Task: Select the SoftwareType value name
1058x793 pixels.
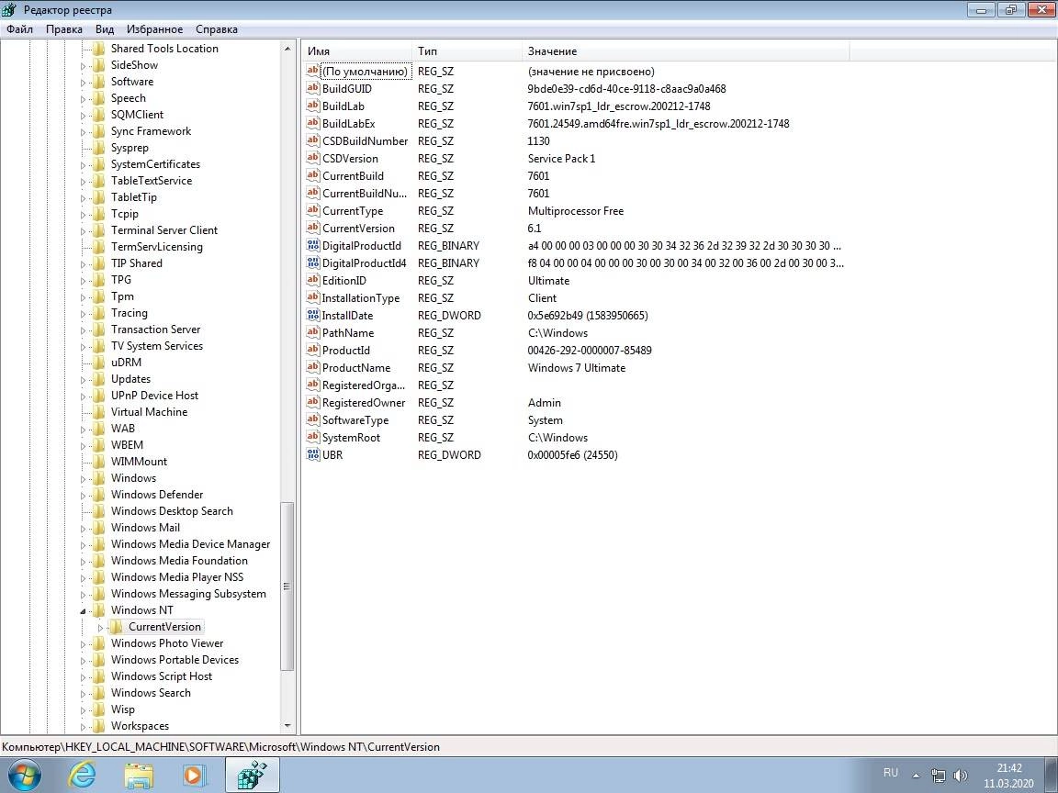Action: (355, 420)
